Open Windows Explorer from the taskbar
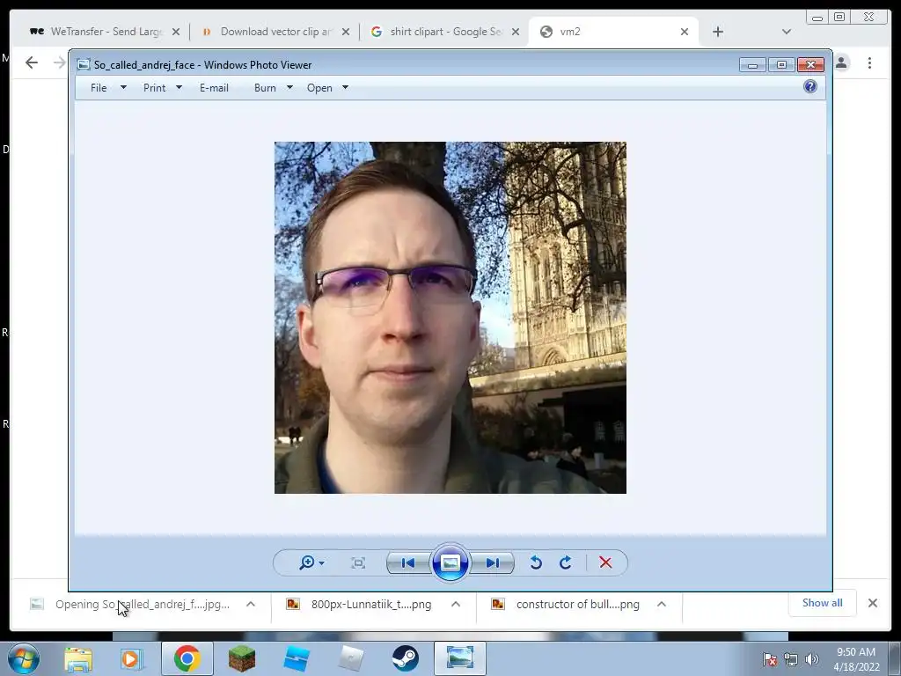This screenshot has height=676, width=901. click(x=78, y=658)
